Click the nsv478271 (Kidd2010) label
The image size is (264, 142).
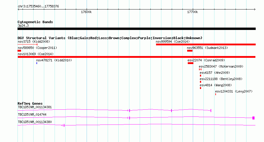(x=54, y=60)
